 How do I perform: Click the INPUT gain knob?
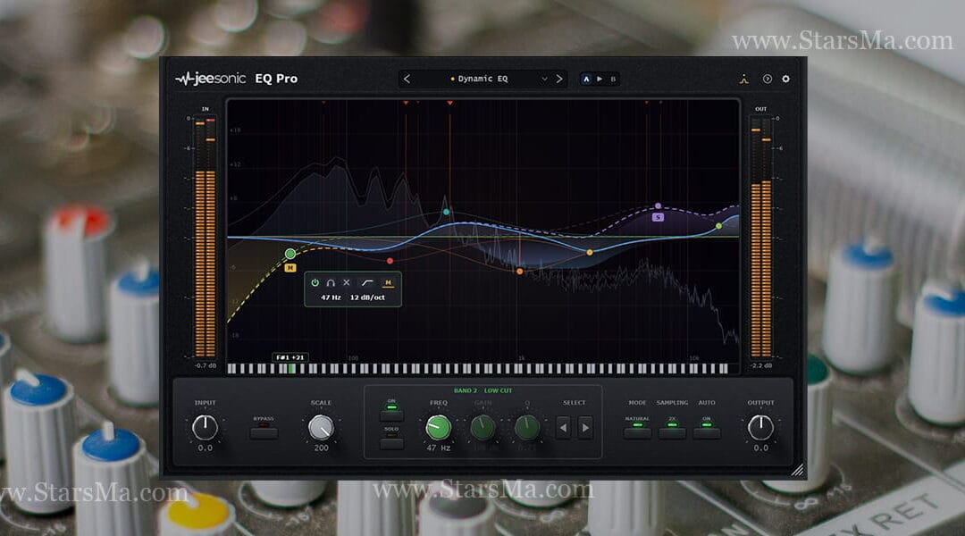coord(205,427)
